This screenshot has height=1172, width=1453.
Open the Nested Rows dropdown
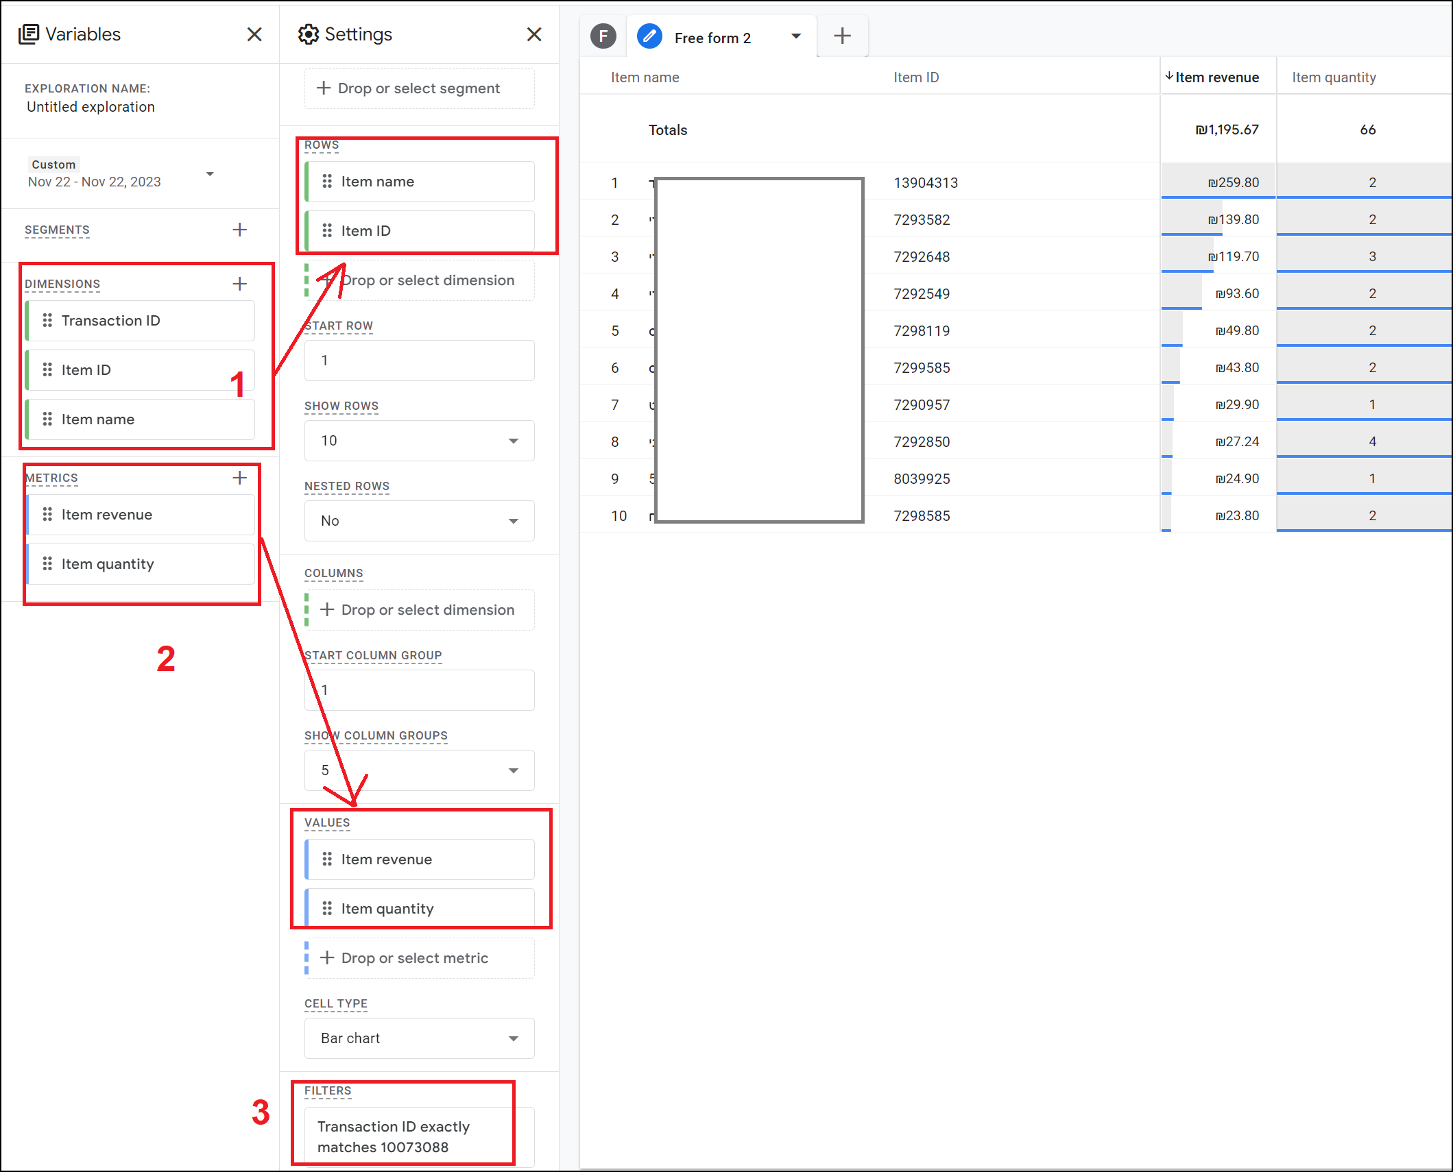point(419,521)
